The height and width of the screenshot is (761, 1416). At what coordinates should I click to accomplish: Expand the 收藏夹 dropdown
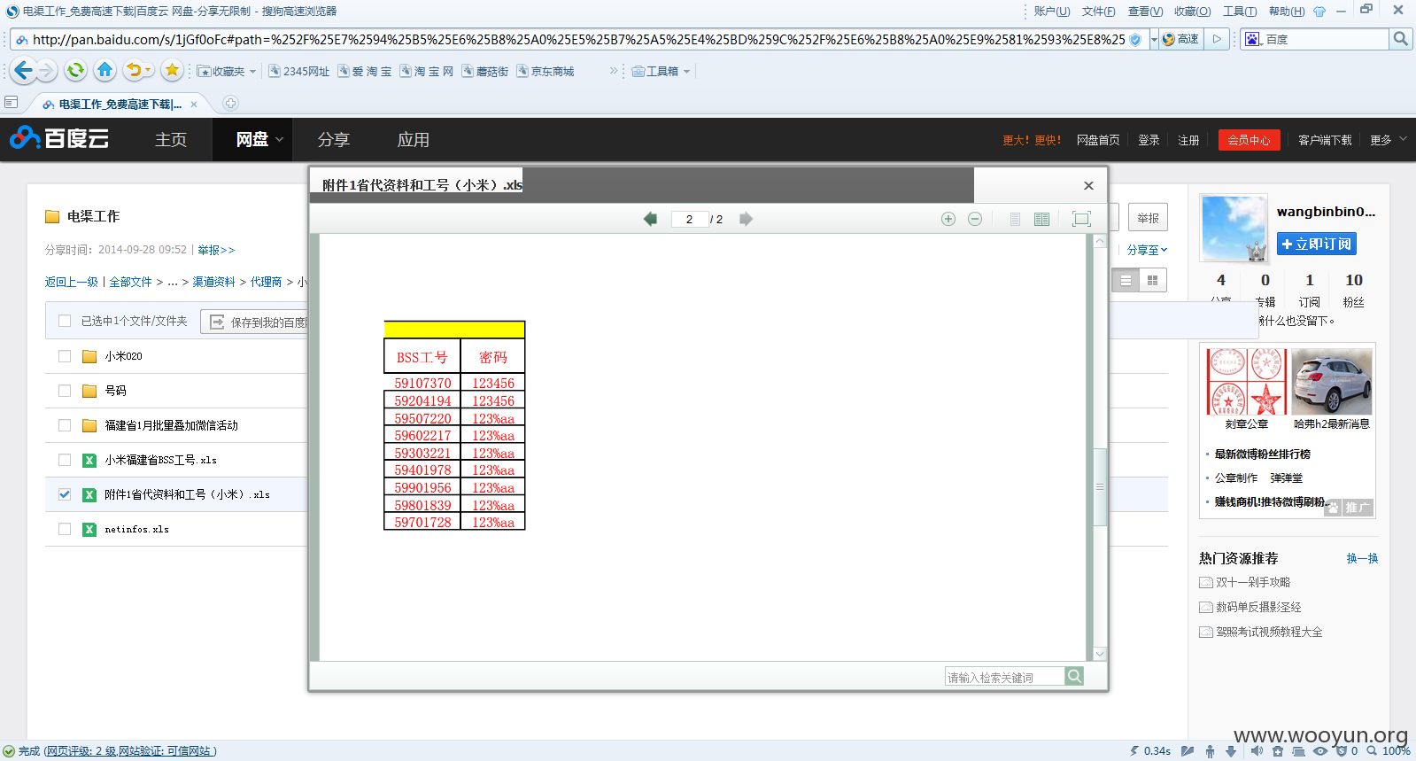[253, 71]
